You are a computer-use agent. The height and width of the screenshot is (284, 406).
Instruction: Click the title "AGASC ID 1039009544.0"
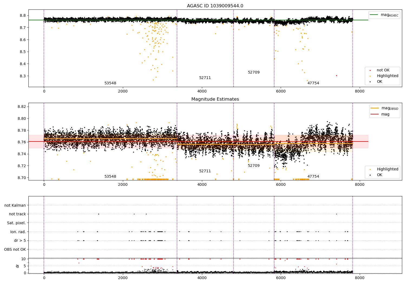(215, 6)
